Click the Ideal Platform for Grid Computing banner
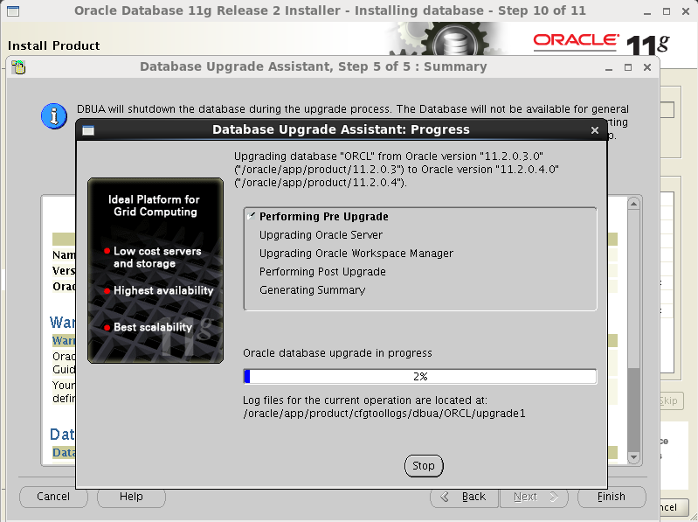 coord(155,270)
